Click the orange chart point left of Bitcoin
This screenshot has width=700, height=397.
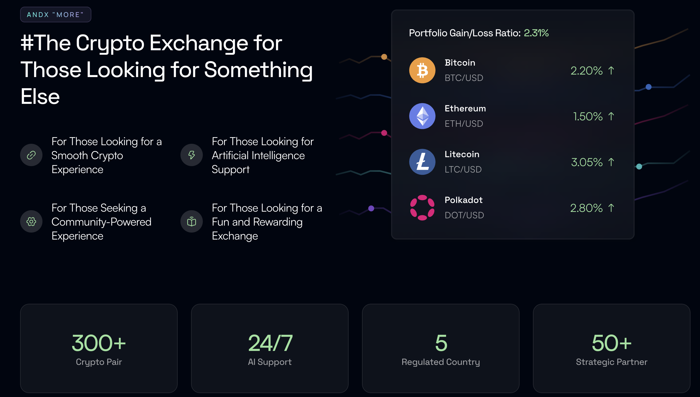(384, 57)
